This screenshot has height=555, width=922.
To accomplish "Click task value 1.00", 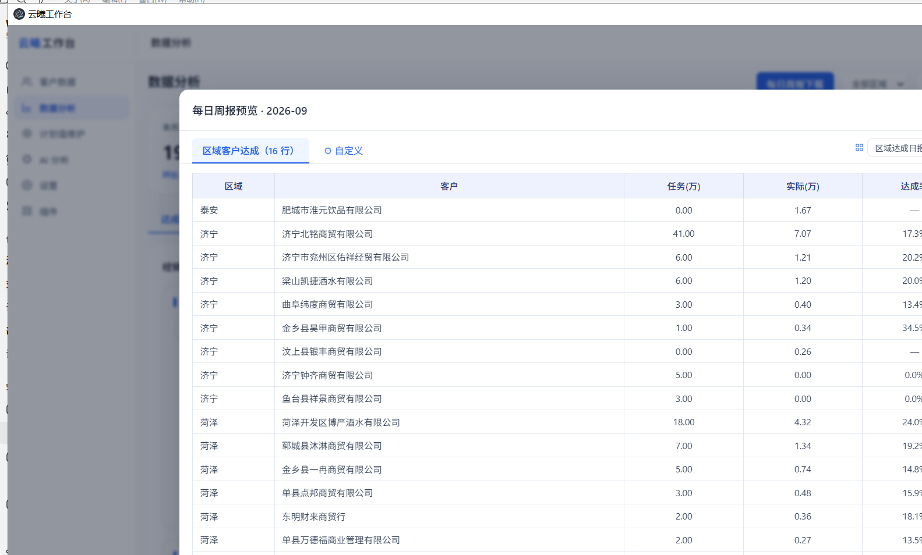I will 684,328.
